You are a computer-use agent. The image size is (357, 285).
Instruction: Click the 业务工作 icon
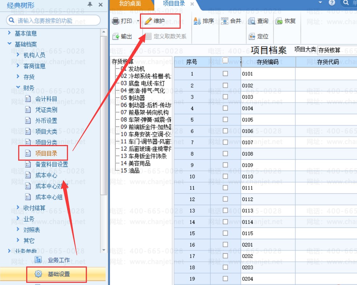coord(38,260)
